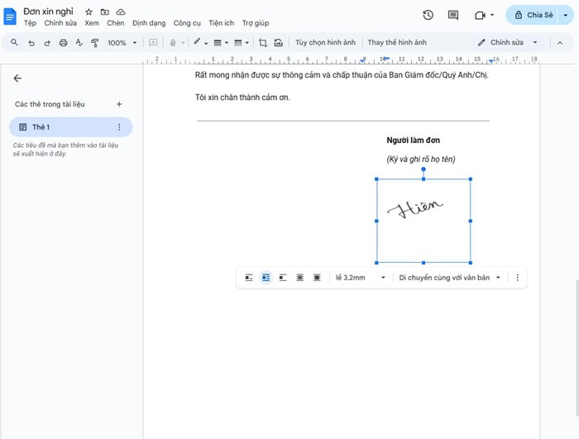
Task: Click the search magnifier in toolbar
Action: tap(14, 43)
